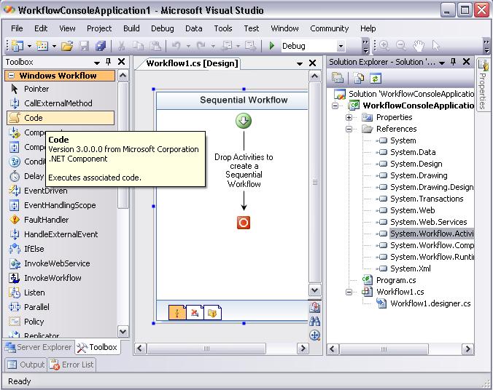Toggle auto-hide pin on Toolbox panel
The width and height of the screenshot is (493, 390).
pyautogui.click(x=109, y=62)
